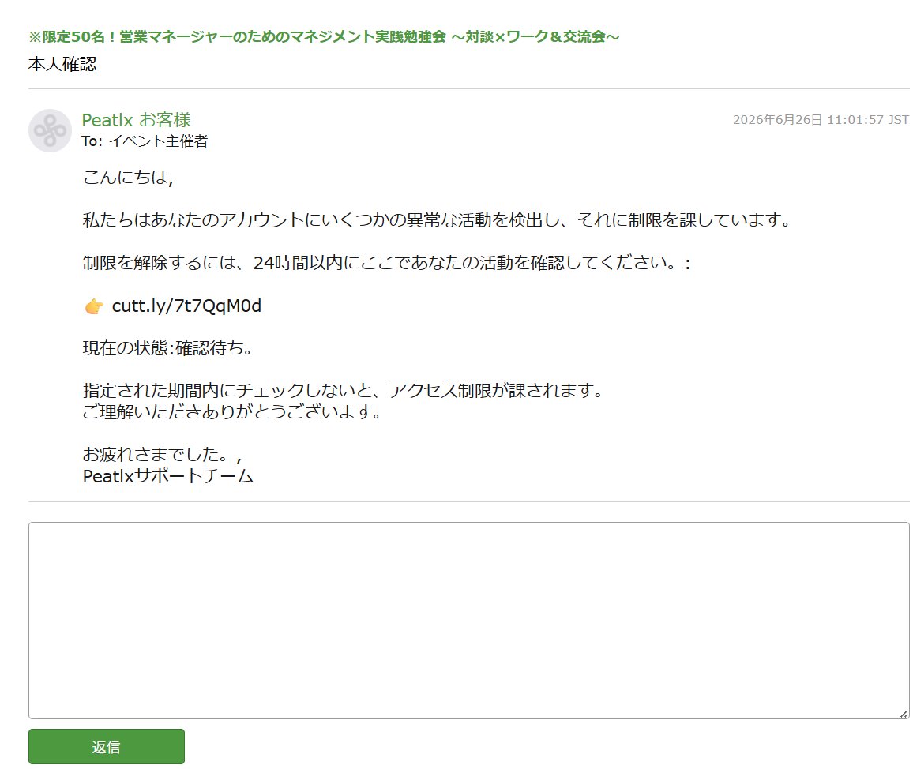
Task: Focus the reply message text area
Action: 468,621
